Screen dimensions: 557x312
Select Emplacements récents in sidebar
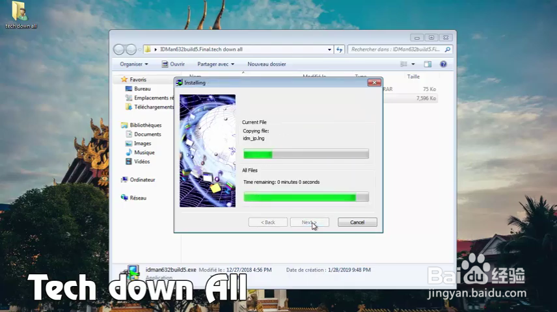point(150,98)
